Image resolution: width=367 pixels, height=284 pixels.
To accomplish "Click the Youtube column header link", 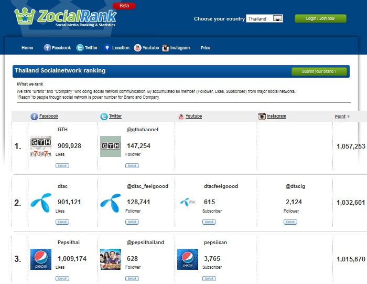I will [193, 116].
